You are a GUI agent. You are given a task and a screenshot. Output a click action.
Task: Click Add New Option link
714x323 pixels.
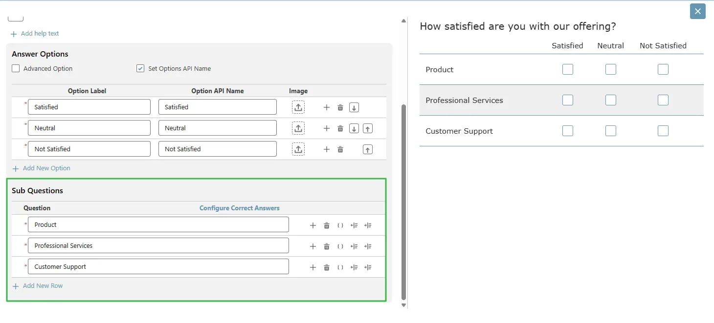[x=41, y=168]
